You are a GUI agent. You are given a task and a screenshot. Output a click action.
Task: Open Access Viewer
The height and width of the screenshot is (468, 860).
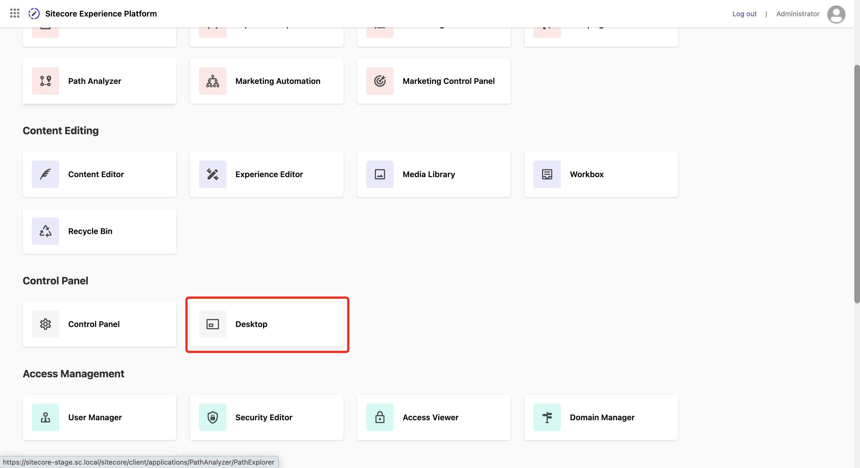(x=434, y=417)
